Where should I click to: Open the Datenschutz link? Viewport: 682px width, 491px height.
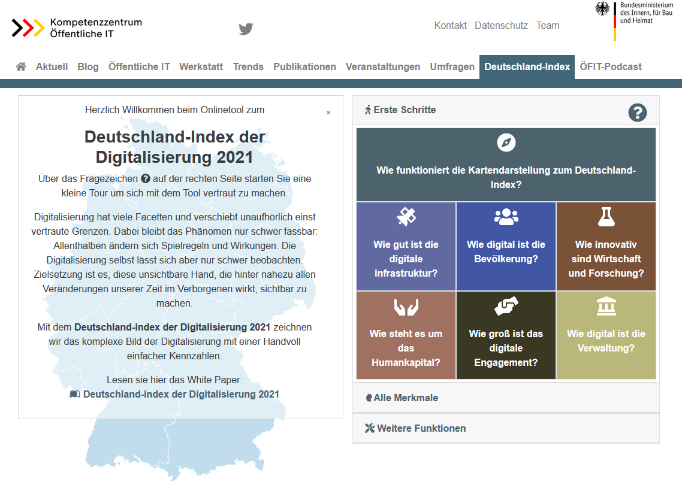point(501,25)
